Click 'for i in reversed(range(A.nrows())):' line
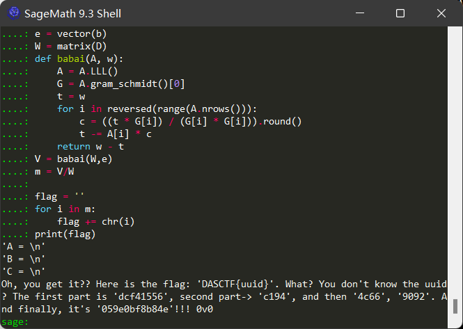 (x=157, y=109)
